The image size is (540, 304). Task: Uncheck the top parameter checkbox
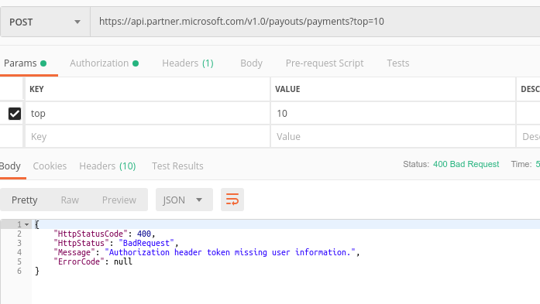point(15,114)
